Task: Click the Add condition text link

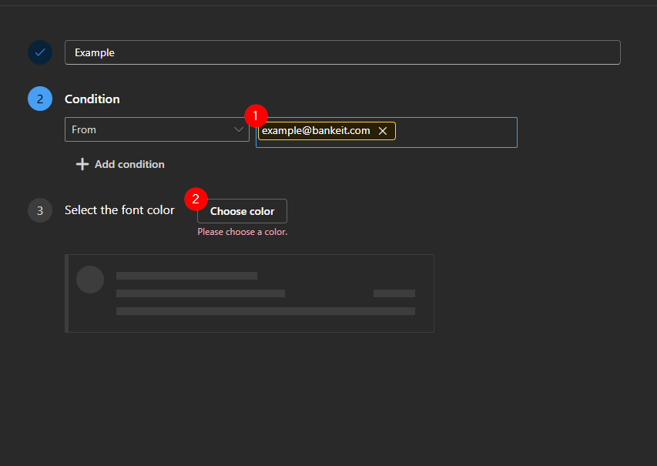Action: click(129, 164)
